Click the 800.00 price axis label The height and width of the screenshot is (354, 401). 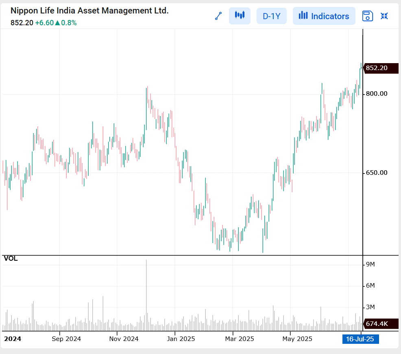[377, 94]
